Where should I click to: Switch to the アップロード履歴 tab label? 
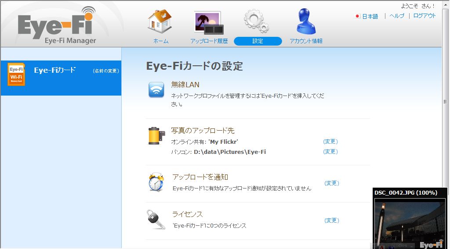(209, 41)
